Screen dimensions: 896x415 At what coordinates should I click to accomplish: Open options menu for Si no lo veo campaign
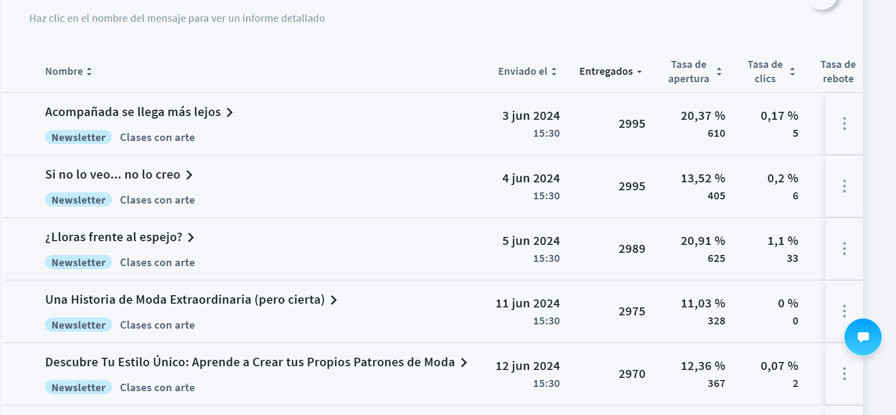tap(844, 186)
